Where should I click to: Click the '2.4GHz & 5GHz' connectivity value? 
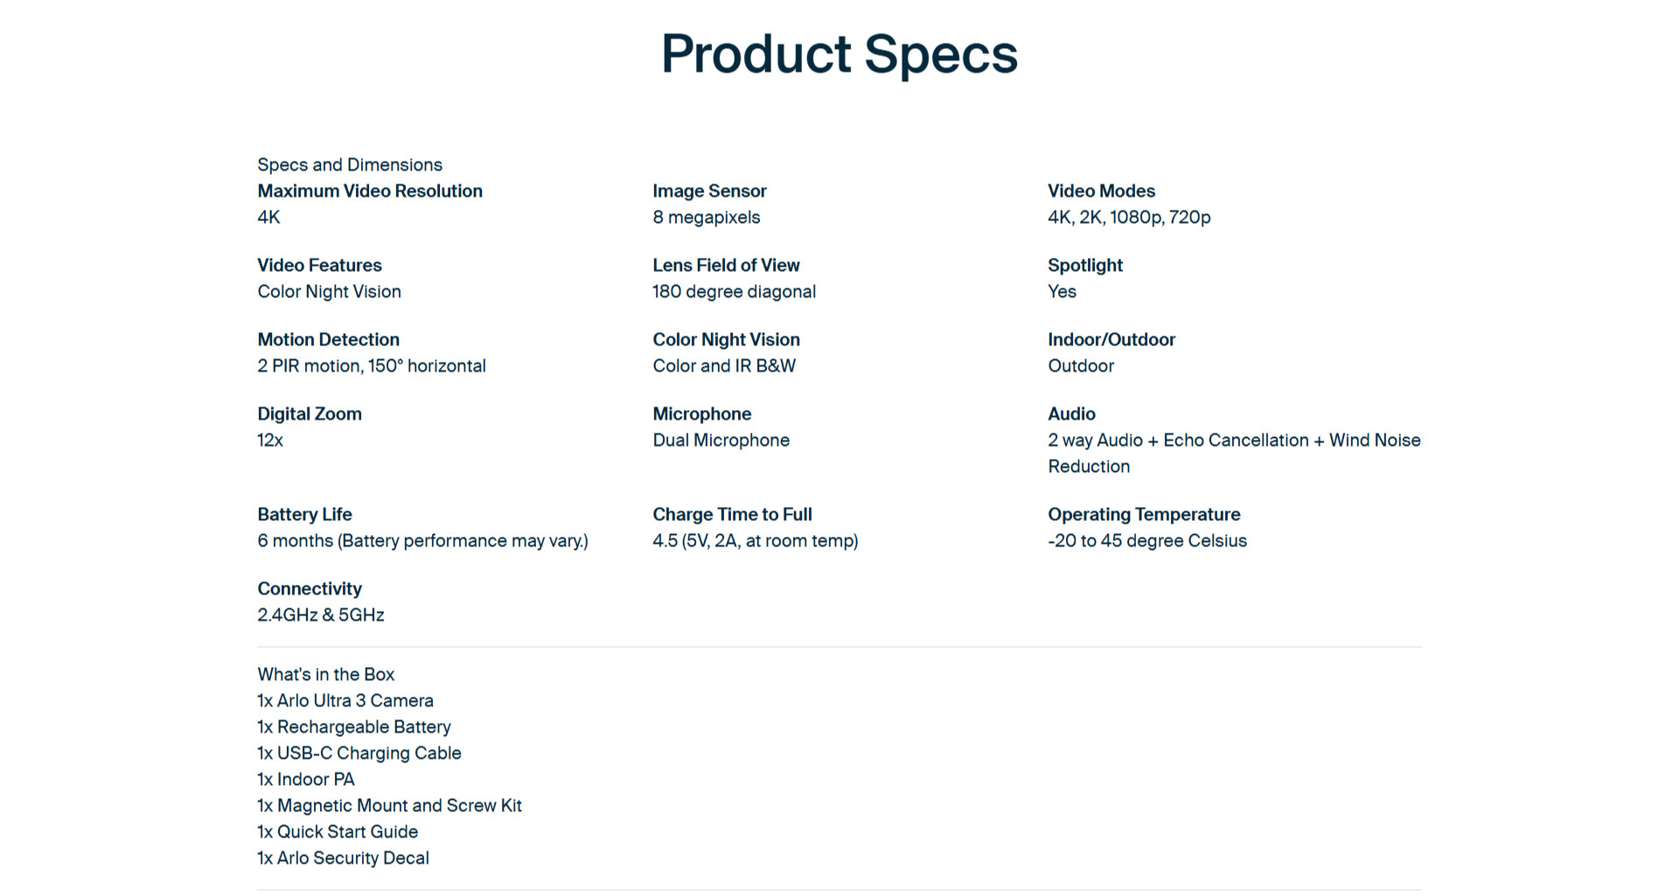tap(321, 615)
